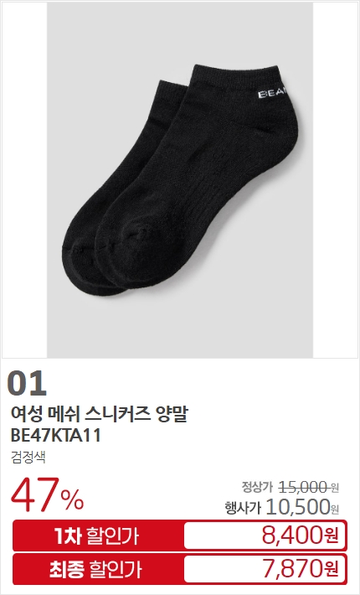
Task: Click the 8,400원 first discount price
Action: (300, 535)
